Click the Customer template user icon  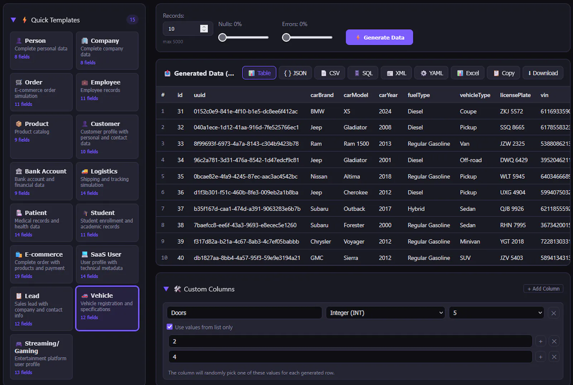pos(85,124)
